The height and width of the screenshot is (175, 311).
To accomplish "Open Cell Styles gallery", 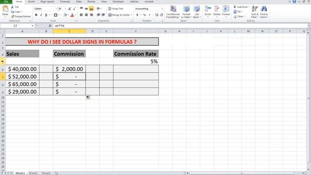I will 197,12.
